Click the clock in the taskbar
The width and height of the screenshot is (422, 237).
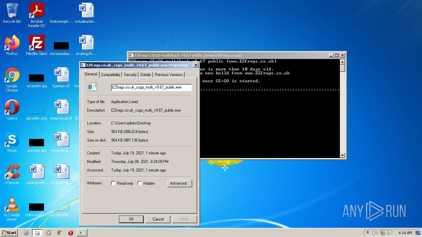(405, 233)
